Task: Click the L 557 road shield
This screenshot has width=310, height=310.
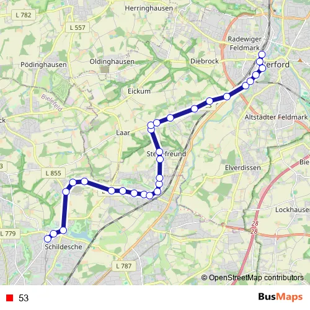Action: pyautogui.click(x=77, y=27)
